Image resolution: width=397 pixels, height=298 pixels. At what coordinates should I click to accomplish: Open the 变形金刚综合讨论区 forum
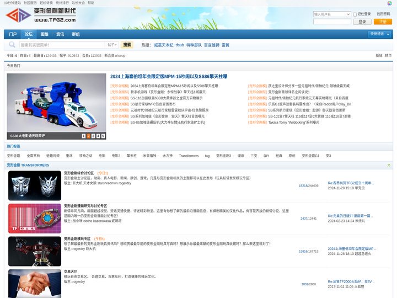tap(79, 173)
